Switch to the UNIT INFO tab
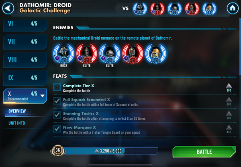 pyautogui.click(x=17, y=123)
